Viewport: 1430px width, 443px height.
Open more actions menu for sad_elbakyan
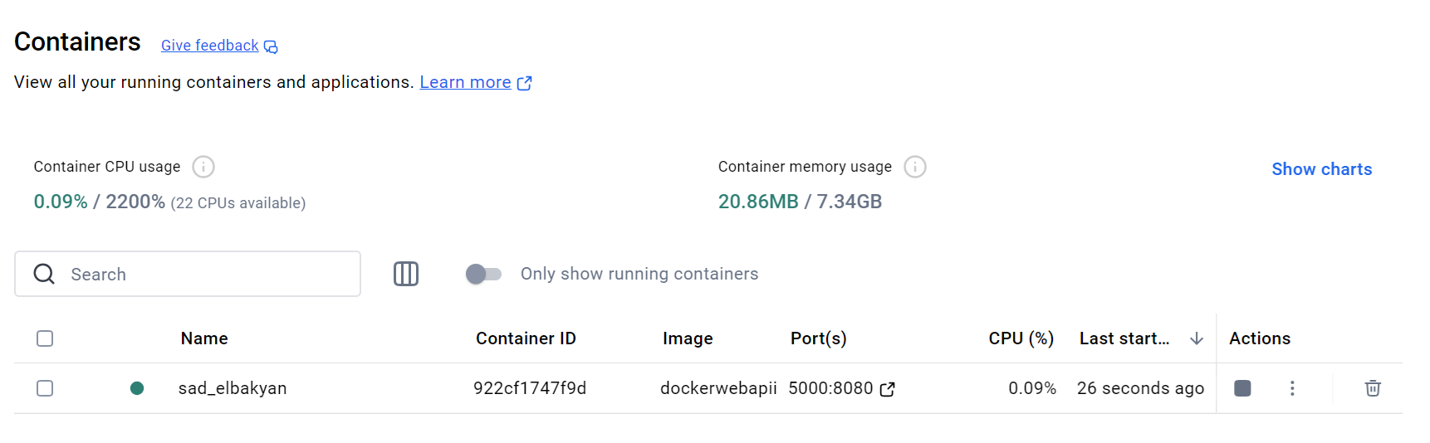pos(1292,388)
